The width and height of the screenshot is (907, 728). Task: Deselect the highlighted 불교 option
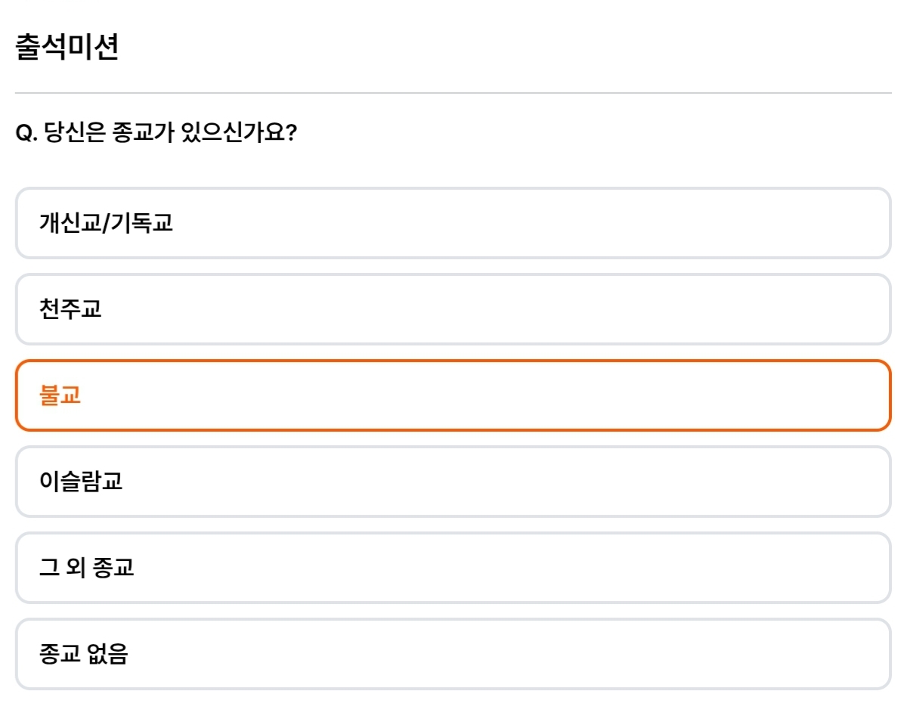[453, 395]
